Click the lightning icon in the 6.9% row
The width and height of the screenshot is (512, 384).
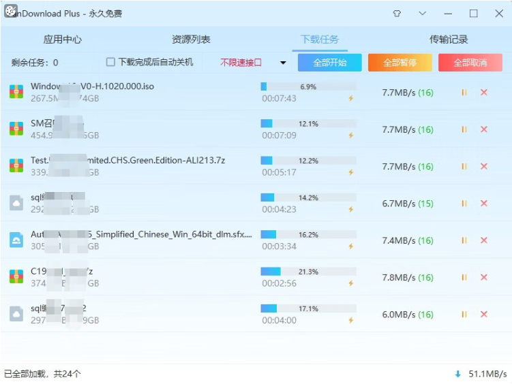[351, 98]
